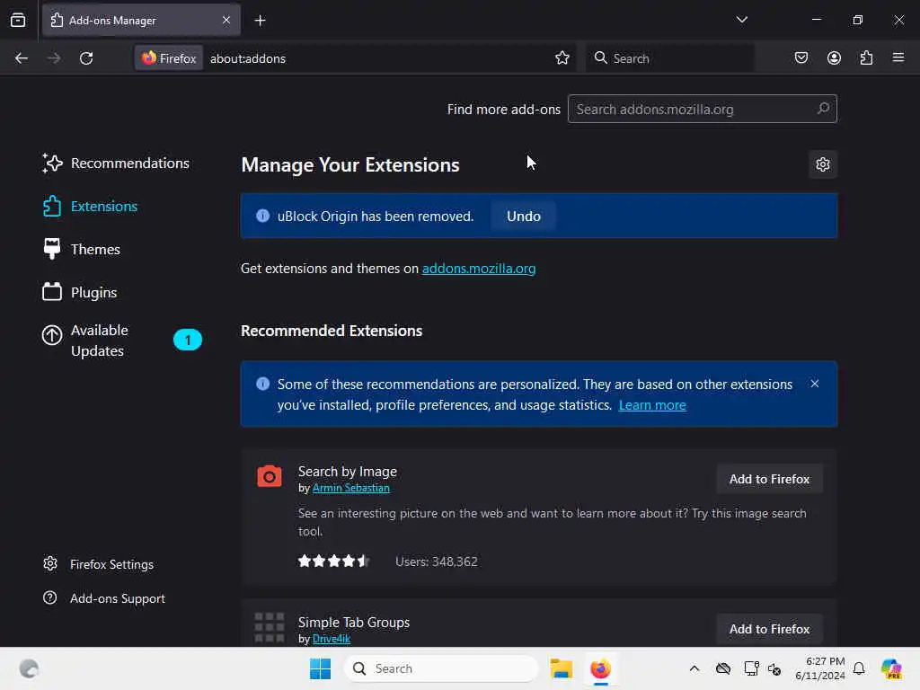Open the Pocket save icon
Viewport: 920px width, 690px height.
pos(801,57)
